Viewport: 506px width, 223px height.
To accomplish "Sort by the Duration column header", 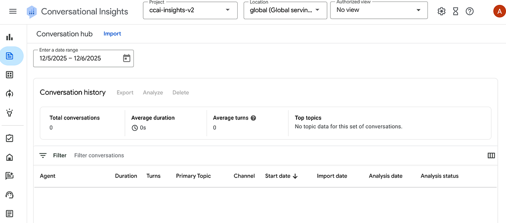I will pyautogui.click(x=126, y=176).
